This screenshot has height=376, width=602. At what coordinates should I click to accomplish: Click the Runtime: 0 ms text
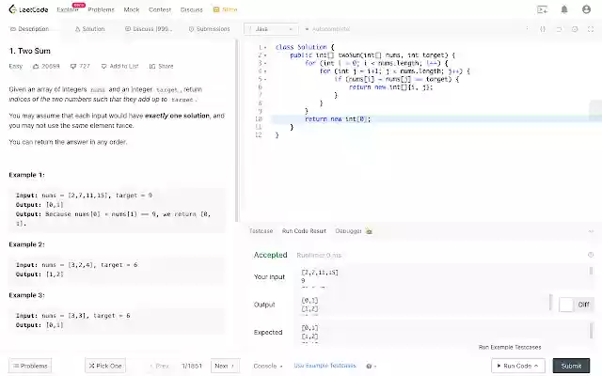[x=319, y=255]
